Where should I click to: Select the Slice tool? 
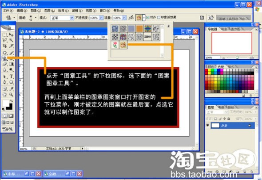tap(11, 46)
